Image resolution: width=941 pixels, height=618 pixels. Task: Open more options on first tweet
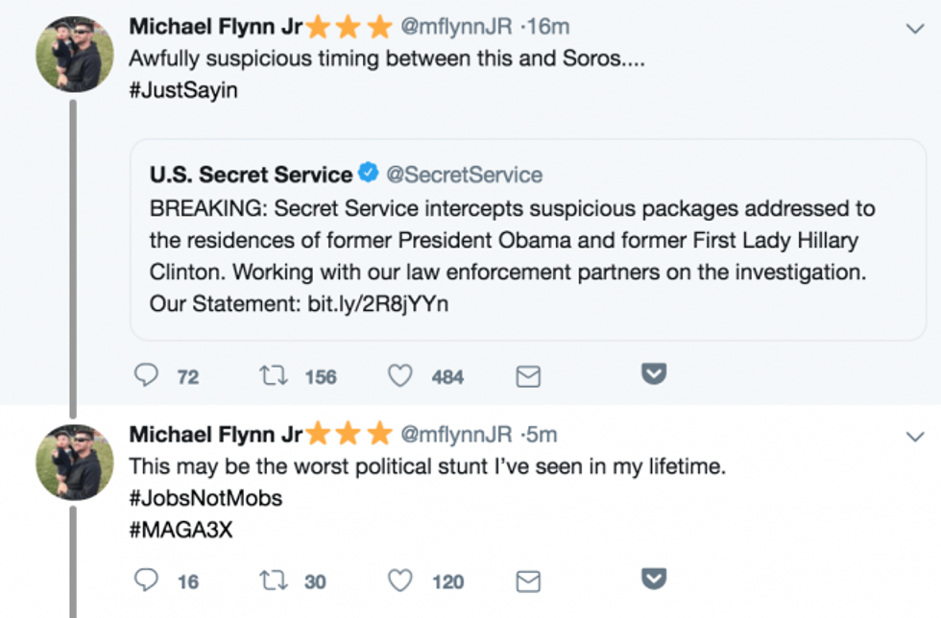(x=915, y=30)
